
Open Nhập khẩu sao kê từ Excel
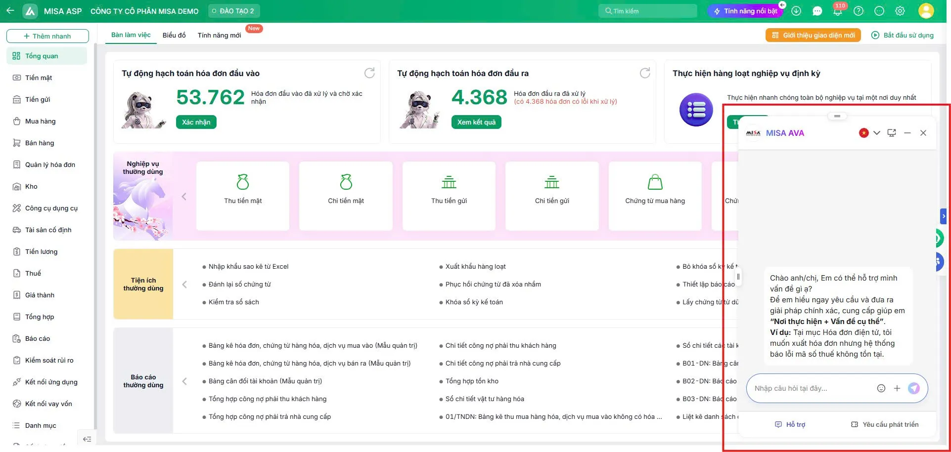click(x=248, y=266)
